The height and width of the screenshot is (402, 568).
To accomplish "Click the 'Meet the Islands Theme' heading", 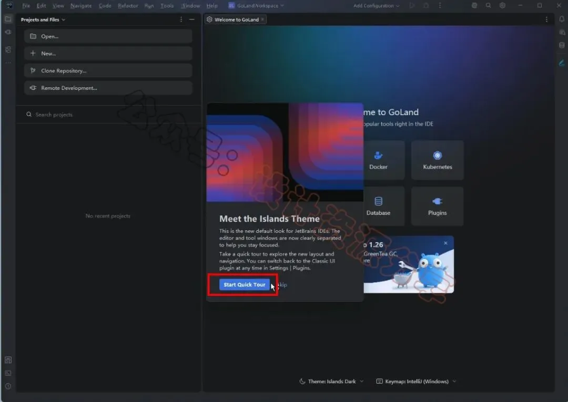I will [269, 219].
